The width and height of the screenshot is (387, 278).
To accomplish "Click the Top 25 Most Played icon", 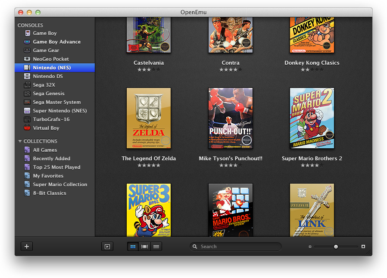I will click(x=27, y=167).
